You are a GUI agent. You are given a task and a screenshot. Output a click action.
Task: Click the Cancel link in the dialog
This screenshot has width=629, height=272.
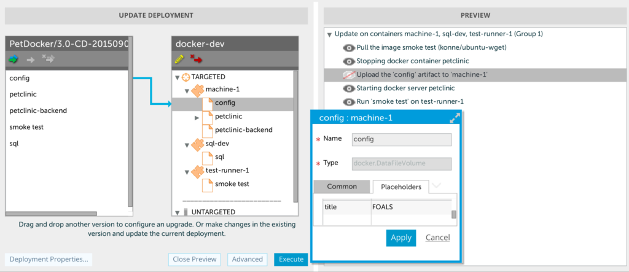tap(437, 238)
